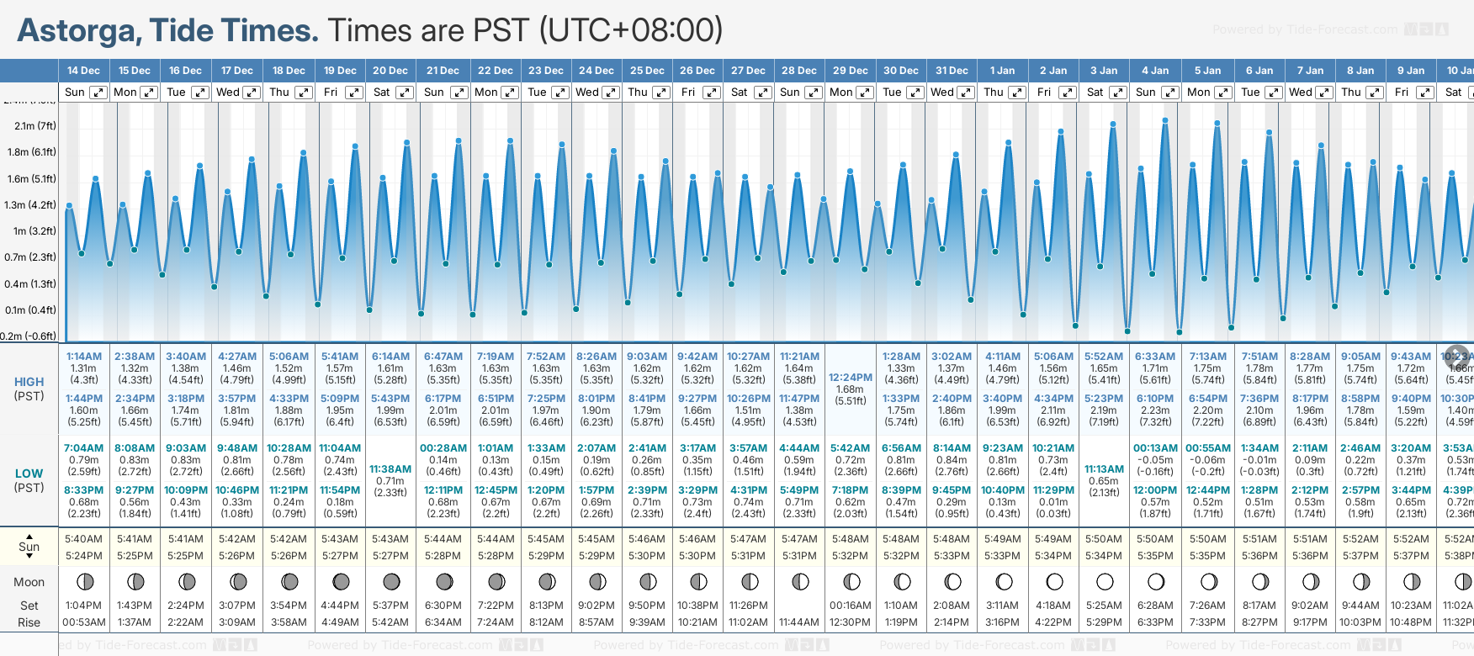
Task: Click the 11:38AM low tide on 20 Dec
Action: [390, 469]
